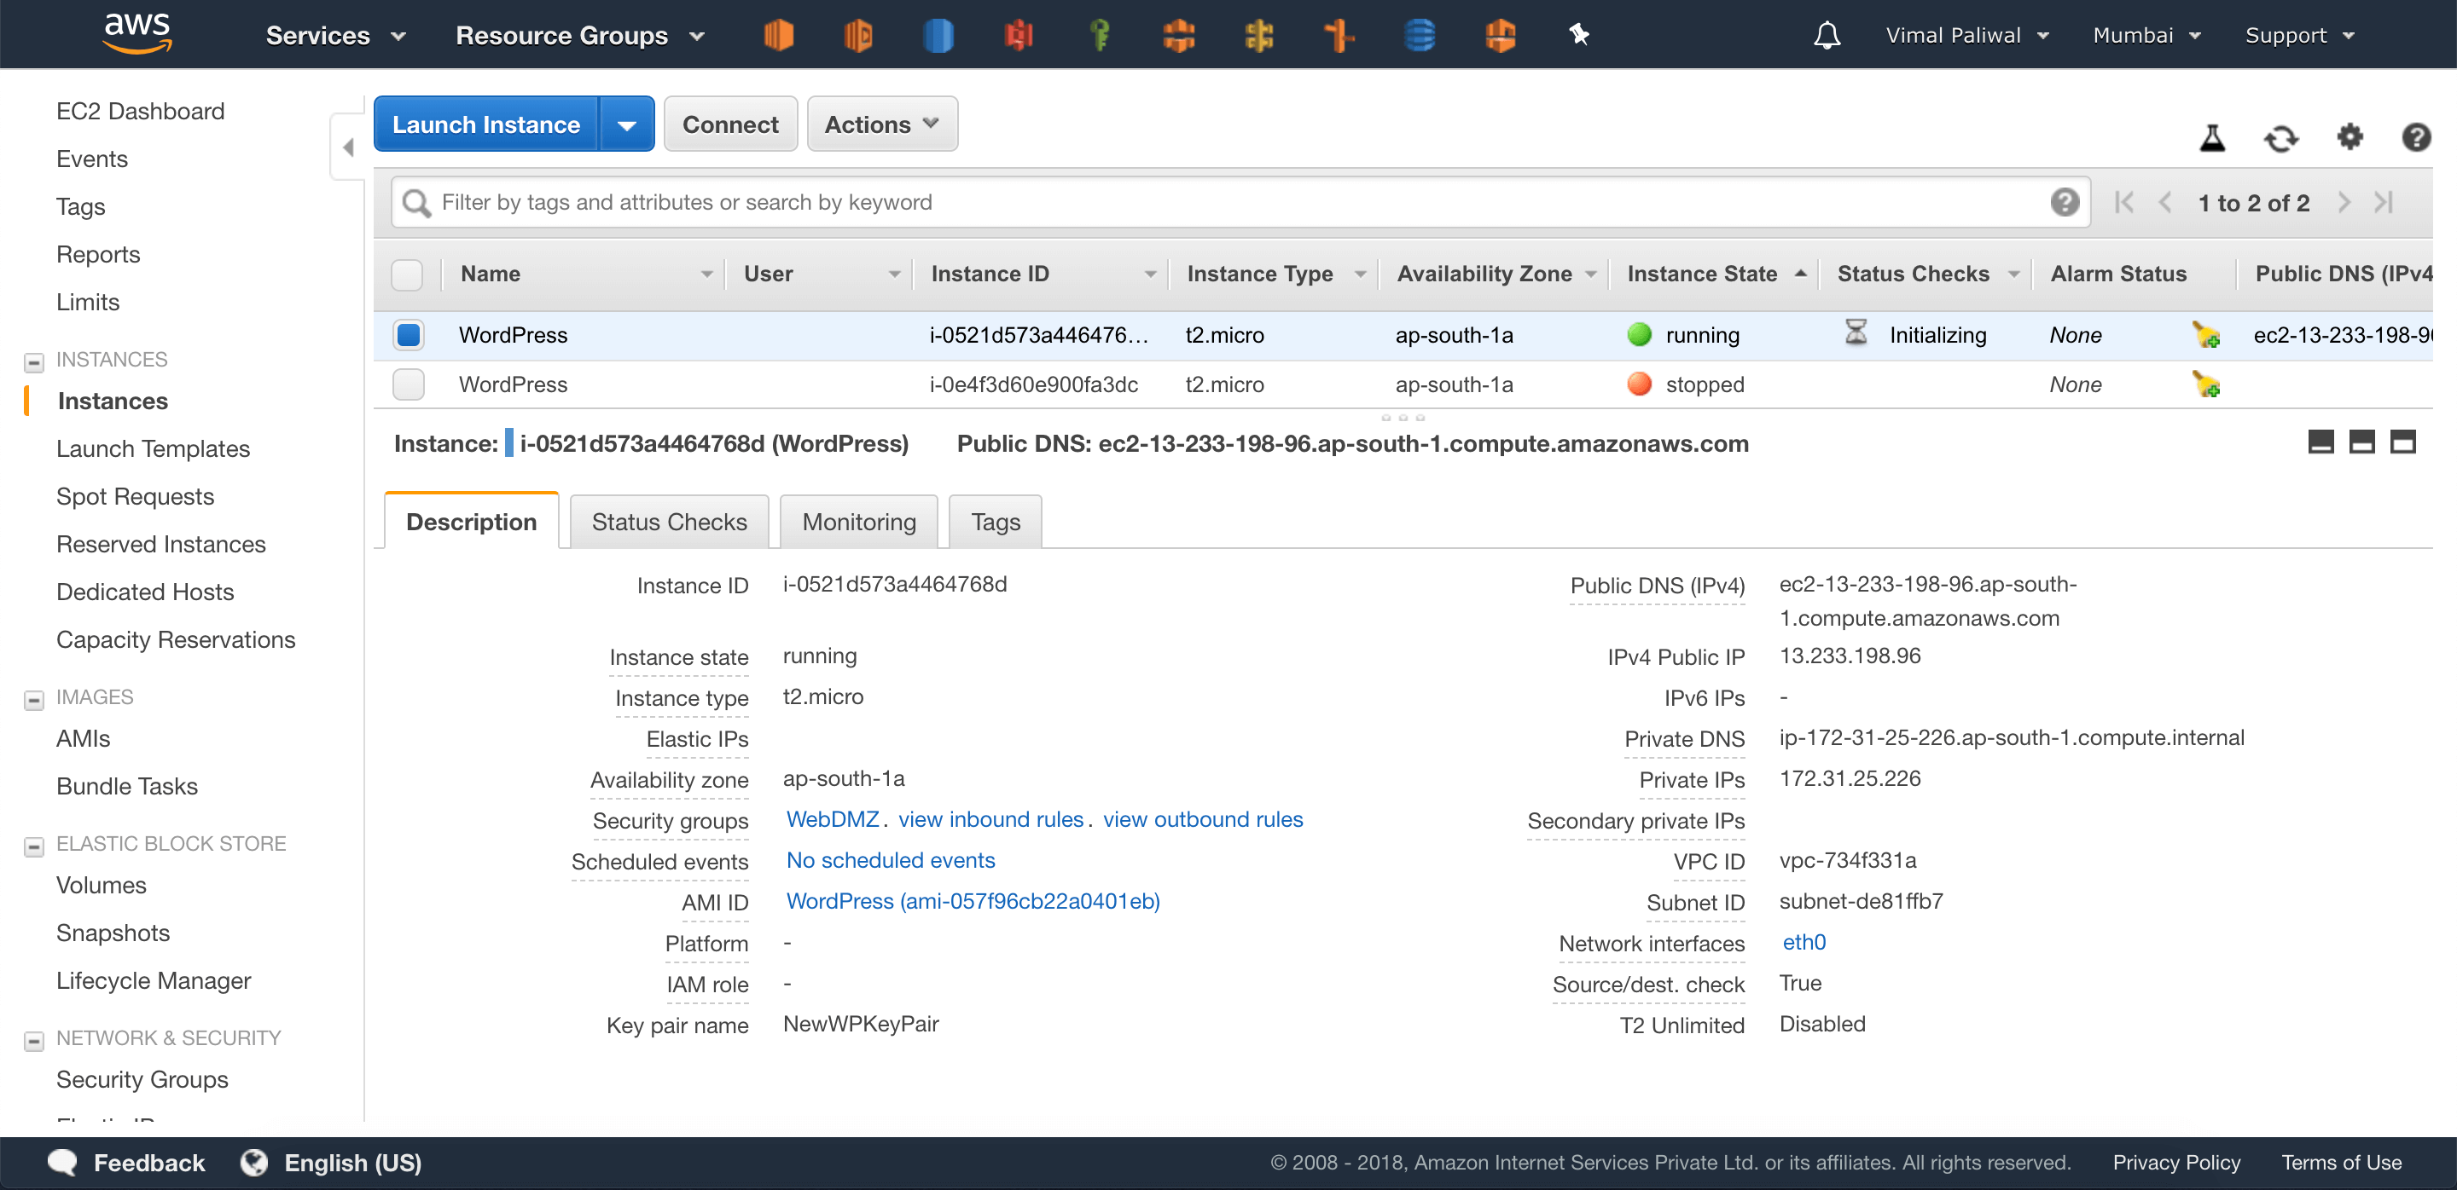The width and height of the screenshot is (2457, 1190).
Task: Collapse the IMAGES sidebar section
Action: [33, 699]
